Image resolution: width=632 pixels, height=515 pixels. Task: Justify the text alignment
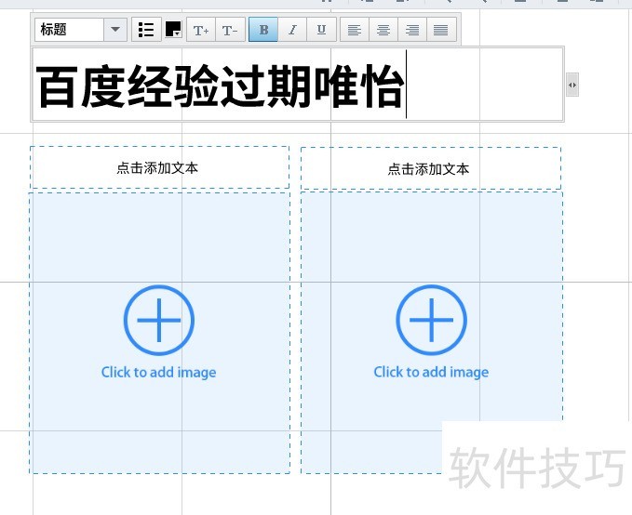(x=440, y=30)
